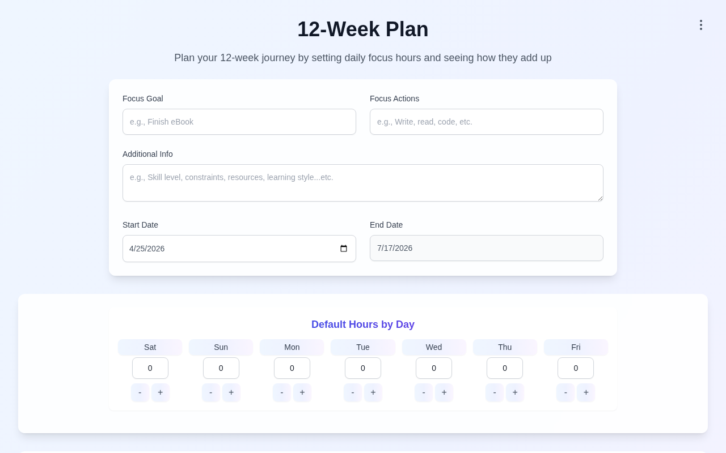Decrease Saturday hours with minus button
The width and height of the screenshot is (726, 453).
pos(140,392)
